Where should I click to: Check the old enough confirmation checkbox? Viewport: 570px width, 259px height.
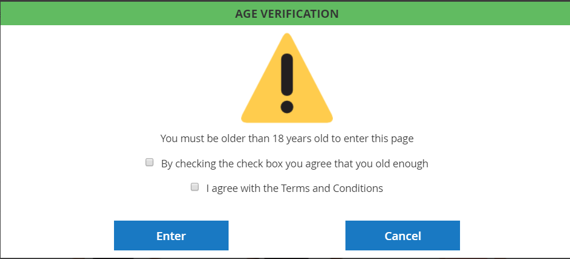coord(150,163)
